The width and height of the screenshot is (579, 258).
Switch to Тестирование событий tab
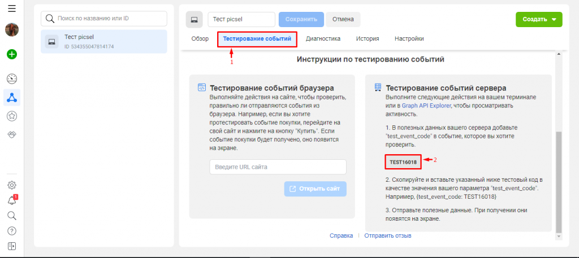click(x=257, y=39)
